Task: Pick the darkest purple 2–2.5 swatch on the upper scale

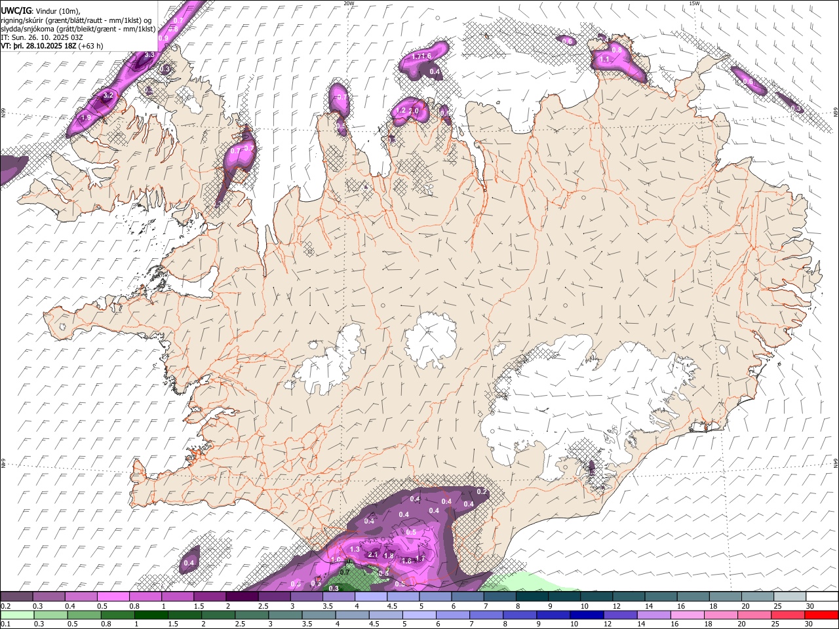Action: point(241,596)
